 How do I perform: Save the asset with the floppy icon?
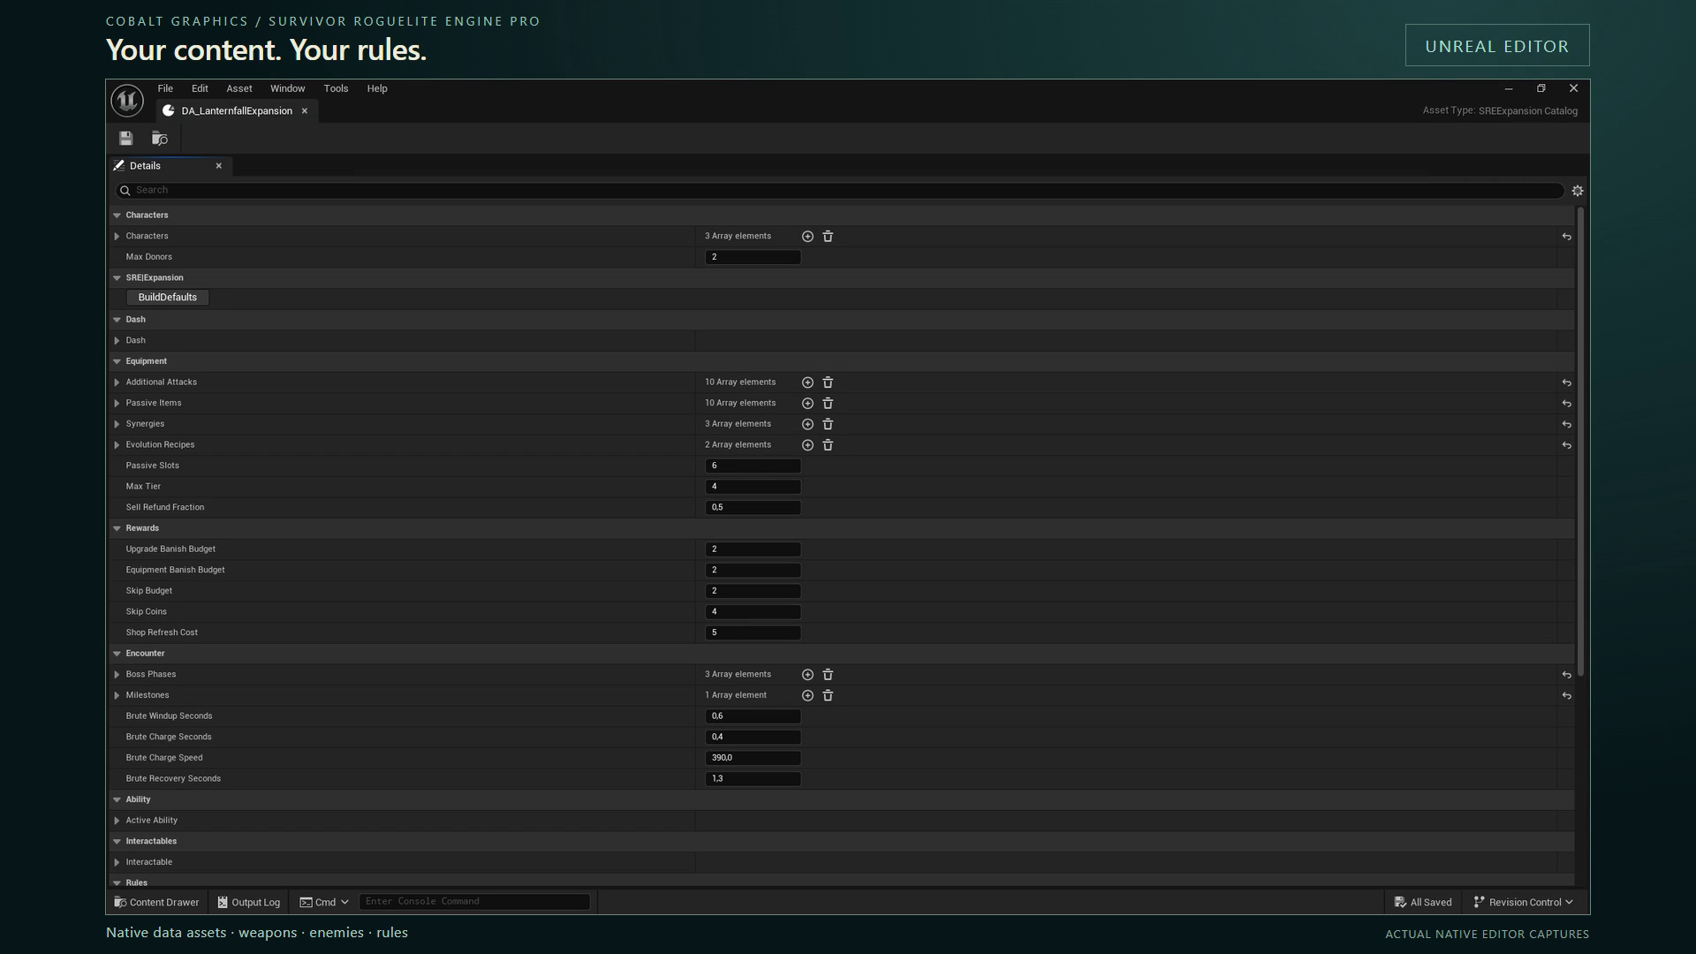[x=126, y=139]
